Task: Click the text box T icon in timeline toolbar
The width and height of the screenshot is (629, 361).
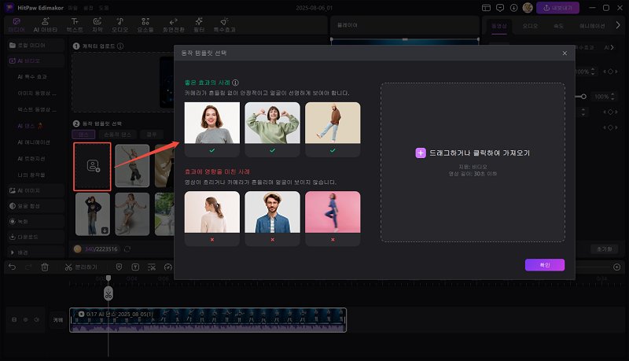Action: (135, 267)
